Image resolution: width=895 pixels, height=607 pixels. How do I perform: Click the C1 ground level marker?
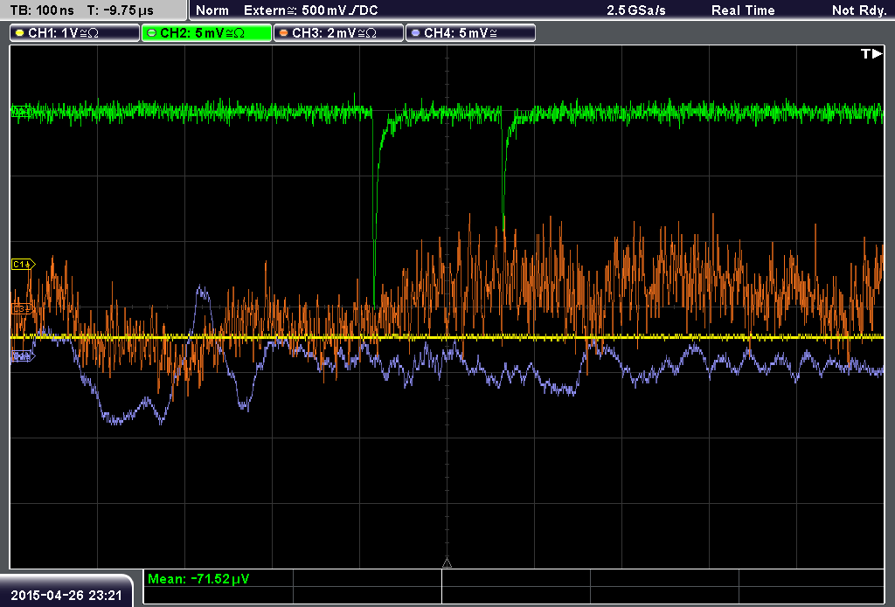[x=23, y=264]
